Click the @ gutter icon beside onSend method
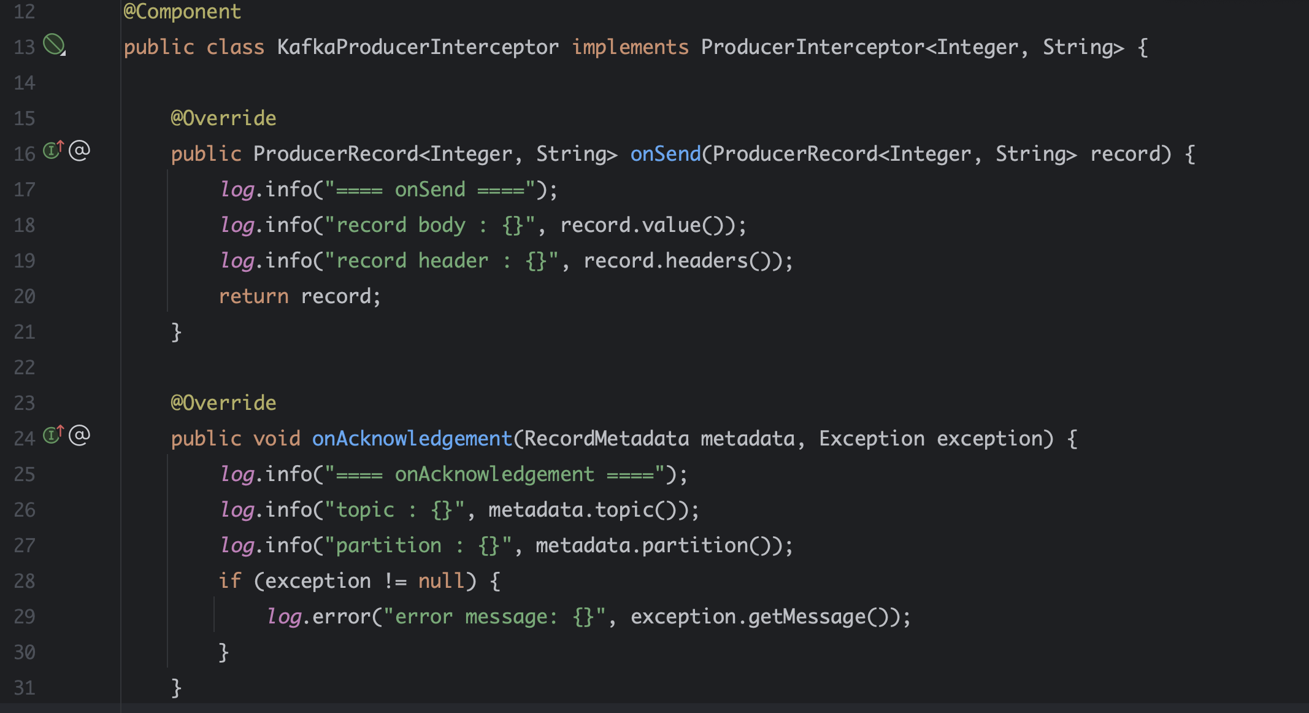The width and height of the screenshot is (1309, 713). (80, 150)
